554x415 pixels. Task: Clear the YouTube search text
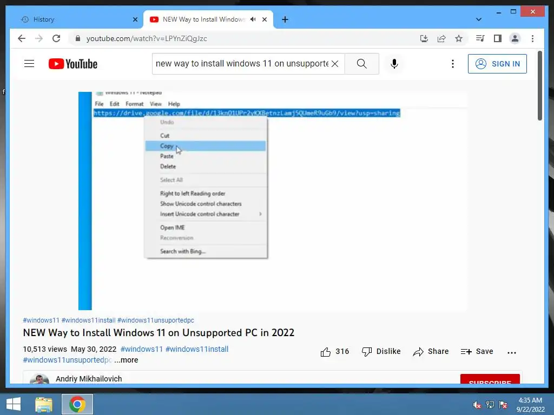click(x=335, y=64)
